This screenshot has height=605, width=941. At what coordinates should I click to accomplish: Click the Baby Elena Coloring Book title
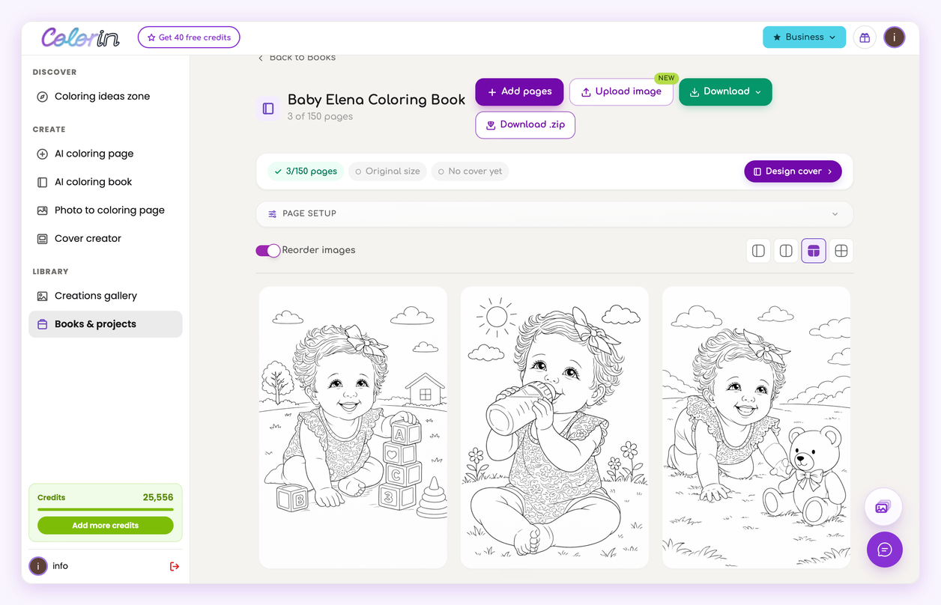click(377, 100)
